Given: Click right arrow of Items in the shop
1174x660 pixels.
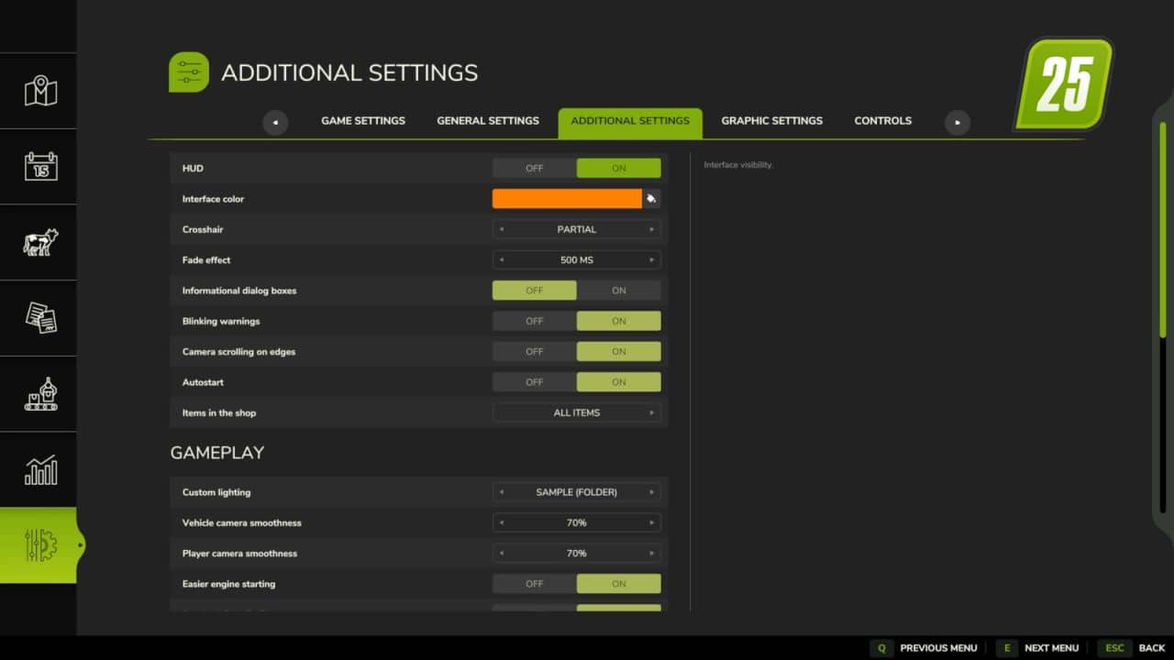Looking at the screenshot, I should pyautogui.click(x=652, y=412).
